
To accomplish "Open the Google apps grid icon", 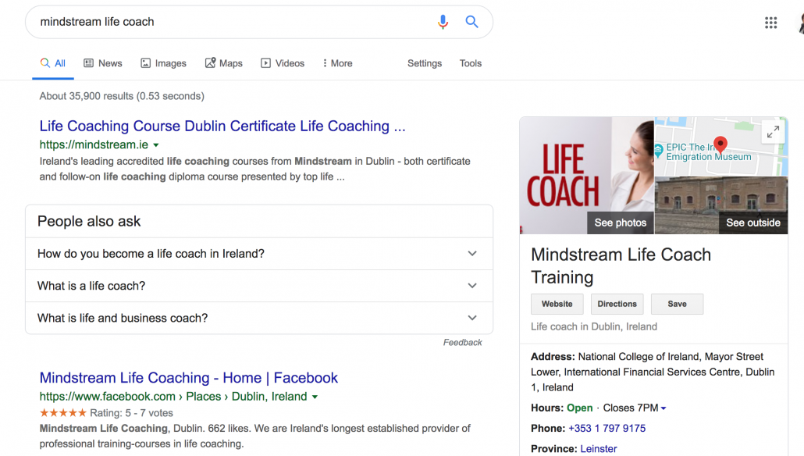I will pos(770,23).
